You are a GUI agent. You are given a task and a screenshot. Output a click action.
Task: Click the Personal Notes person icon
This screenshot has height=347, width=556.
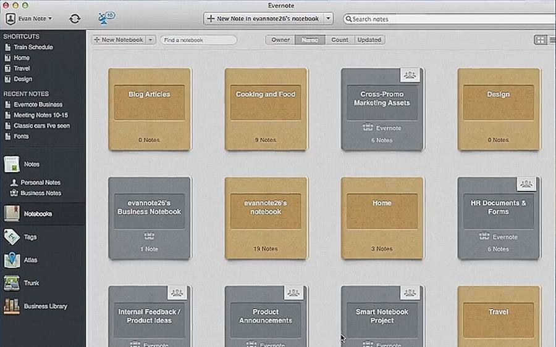[14, 182]
